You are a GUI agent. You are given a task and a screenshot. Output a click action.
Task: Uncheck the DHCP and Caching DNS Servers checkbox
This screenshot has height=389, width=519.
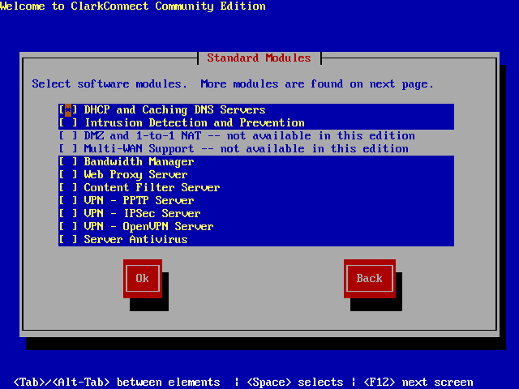point(68,110)
